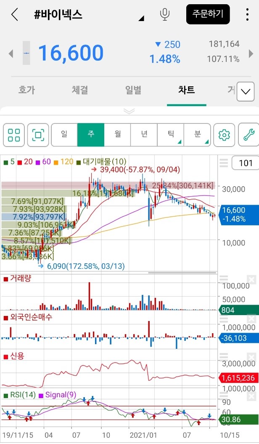Tap the -36,103 foreign net buy tag
Viewport: 259px width, 444px height.
pyautogui.click(x=238, y=338)
